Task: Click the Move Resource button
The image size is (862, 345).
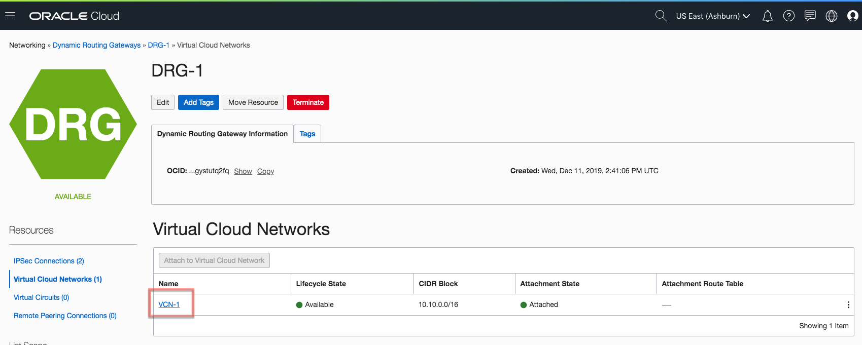Action: click(253, 102)
